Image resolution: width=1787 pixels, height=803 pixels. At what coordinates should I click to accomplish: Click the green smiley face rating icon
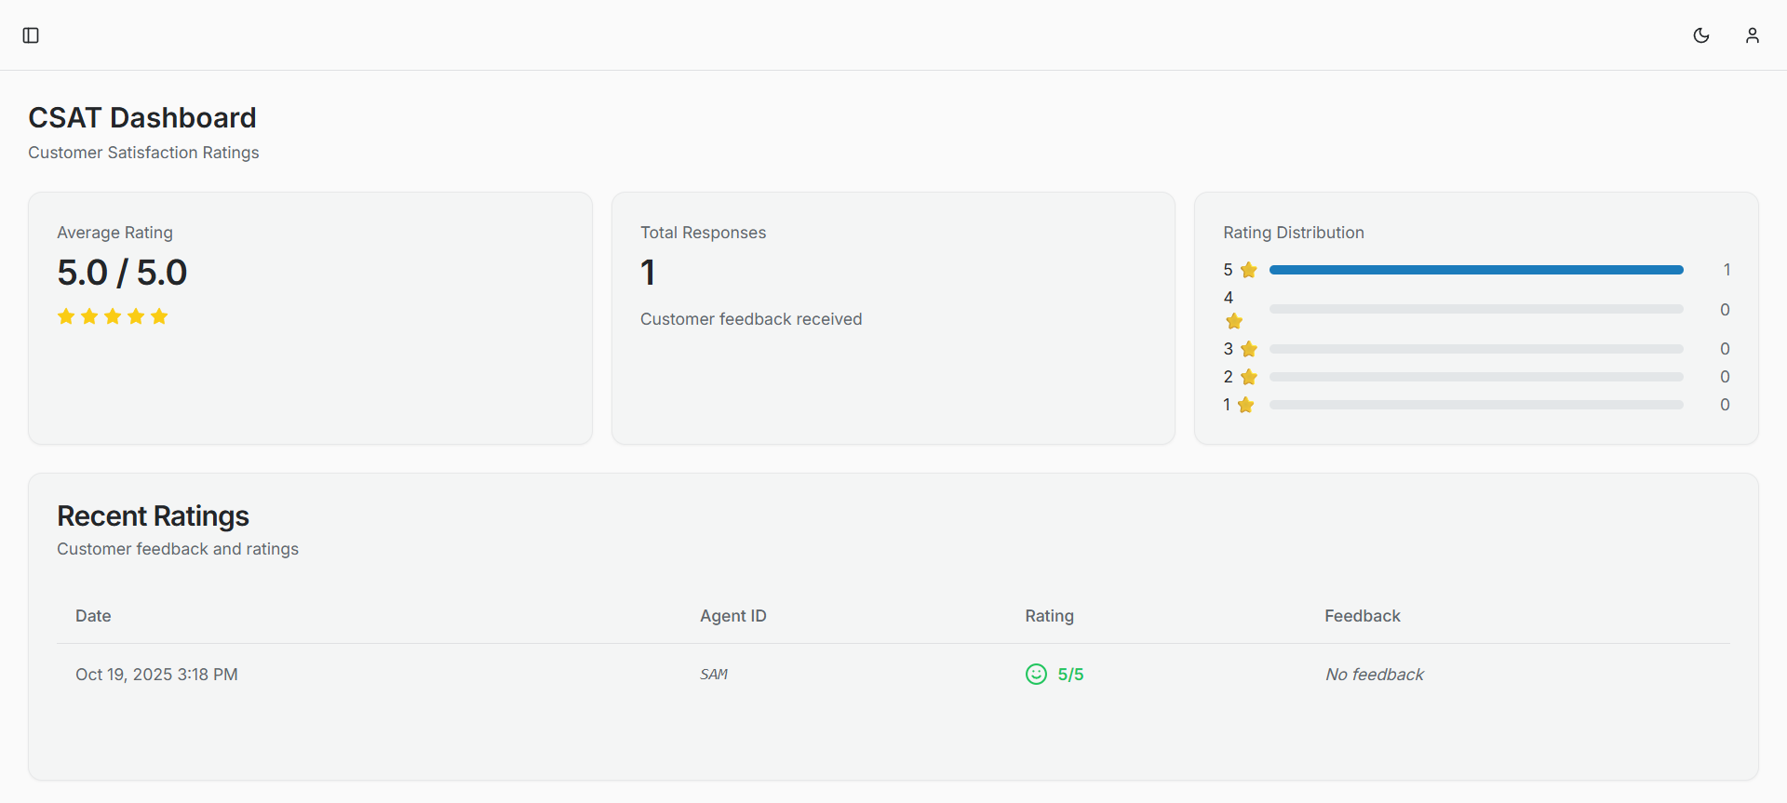click(1036, 674)
